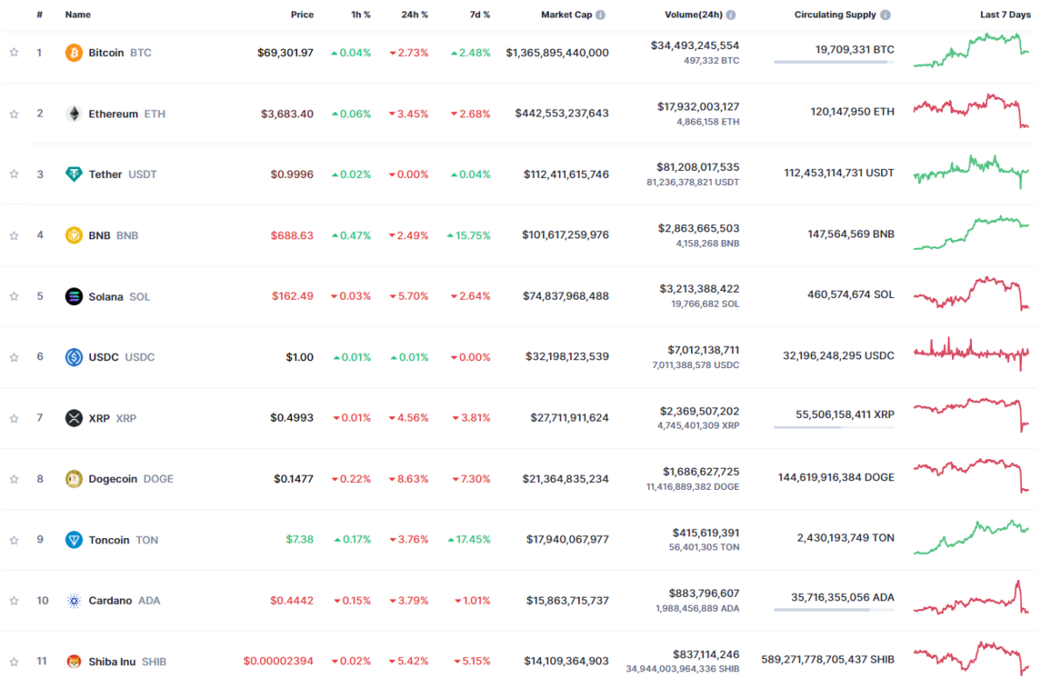Image resolution: width=1051 pixels, height=688 pixels.
Task: Open the Toncoin TON coin page
Action: (x=123, y=540)
